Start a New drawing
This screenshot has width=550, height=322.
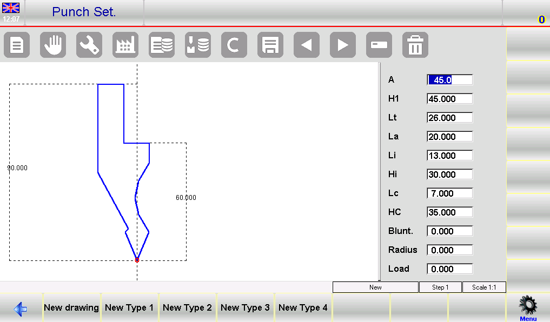pyautogui.click(x=71, y=307)
